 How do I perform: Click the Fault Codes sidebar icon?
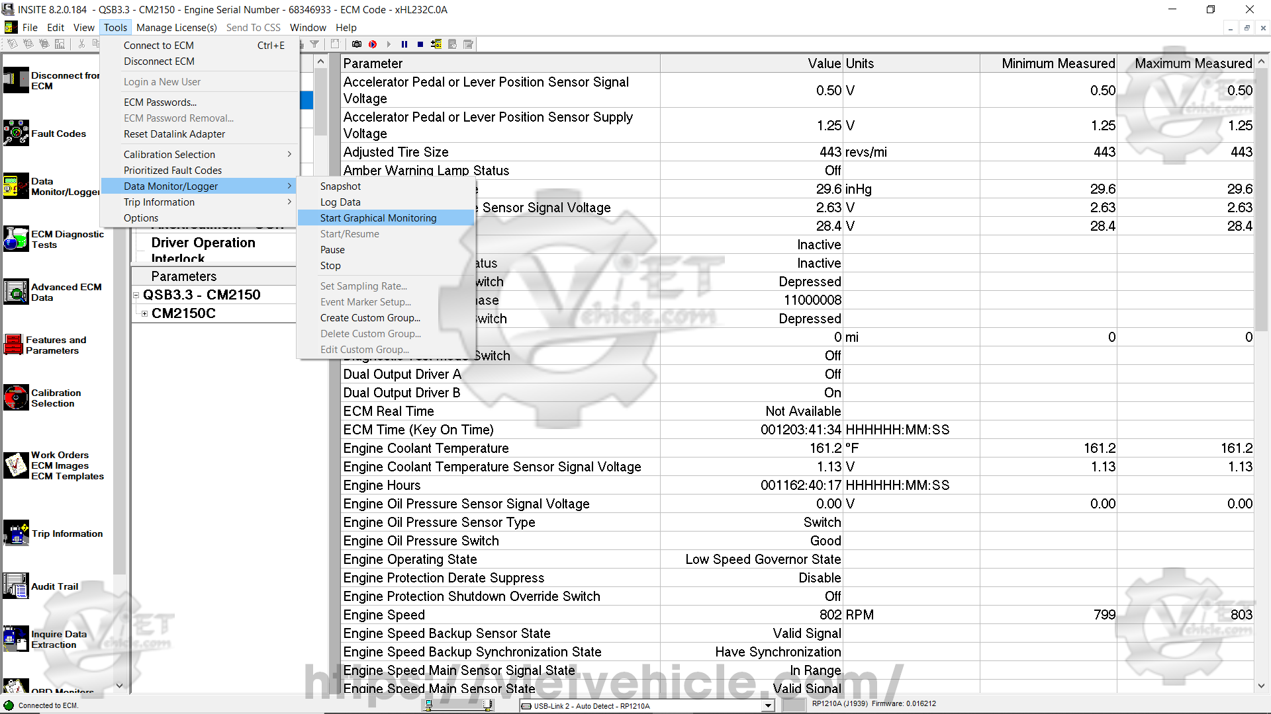point(16,133)
